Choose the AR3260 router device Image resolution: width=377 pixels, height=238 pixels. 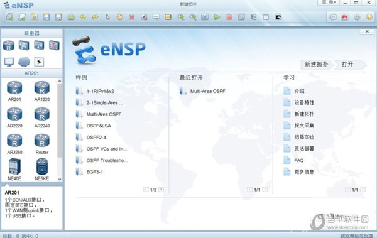tap(14, 144)
